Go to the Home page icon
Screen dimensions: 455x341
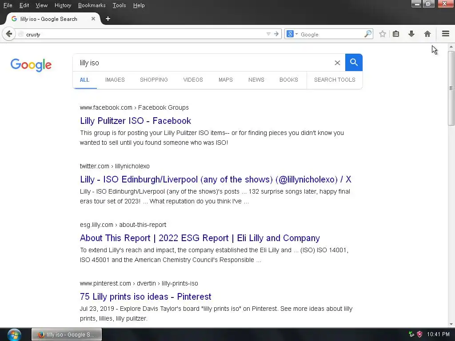[427, 34]
